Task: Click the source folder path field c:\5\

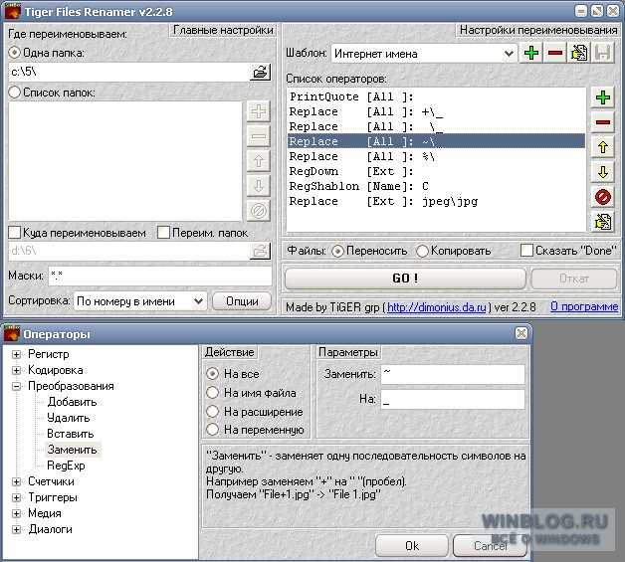Action: [x=128, y=72]
